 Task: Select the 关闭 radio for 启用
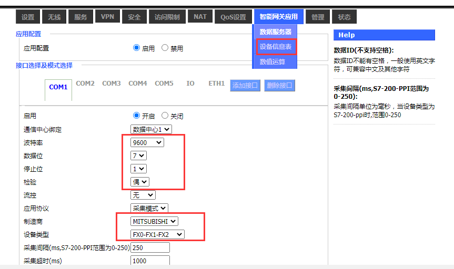coord(165,116)
